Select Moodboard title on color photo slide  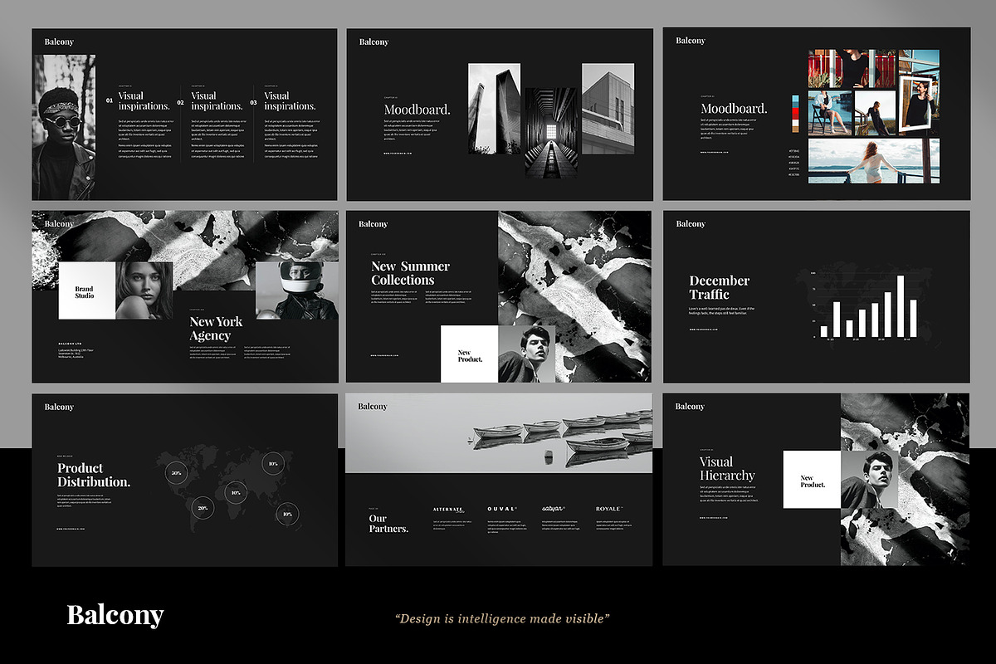click(734, 109)
